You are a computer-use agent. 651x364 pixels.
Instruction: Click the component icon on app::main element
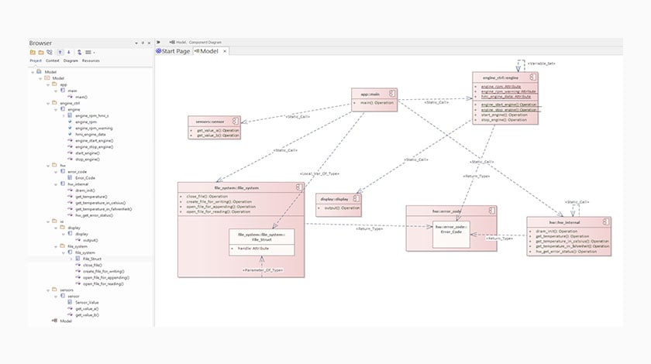pos(391,94)
